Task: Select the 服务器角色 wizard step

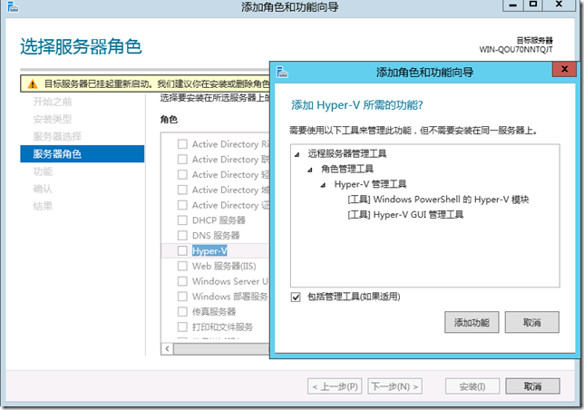Action: (82, 154)
